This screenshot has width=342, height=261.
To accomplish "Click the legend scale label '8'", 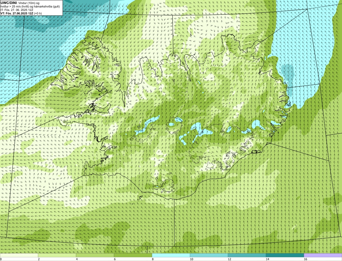I will point(153,259).
